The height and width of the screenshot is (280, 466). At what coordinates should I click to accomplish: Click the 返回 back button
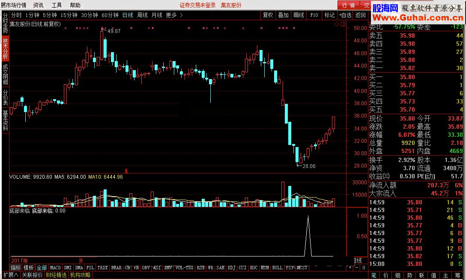click(x=361, y=15)
